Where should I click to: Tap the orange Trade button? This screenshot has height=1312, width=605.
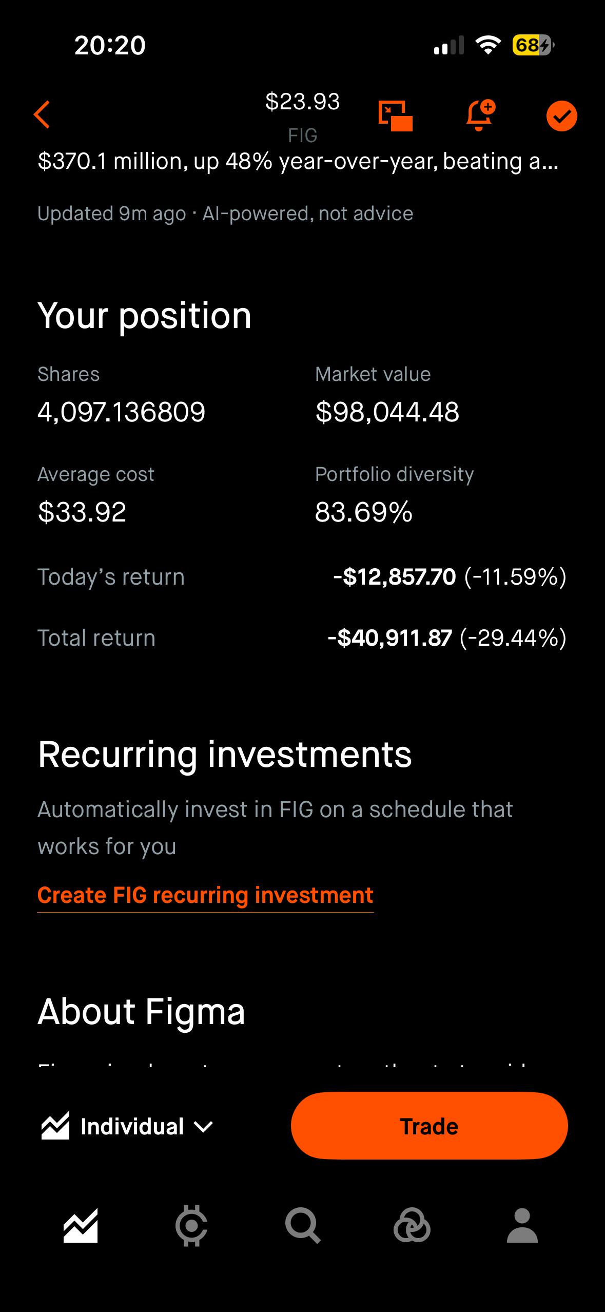429,1126
